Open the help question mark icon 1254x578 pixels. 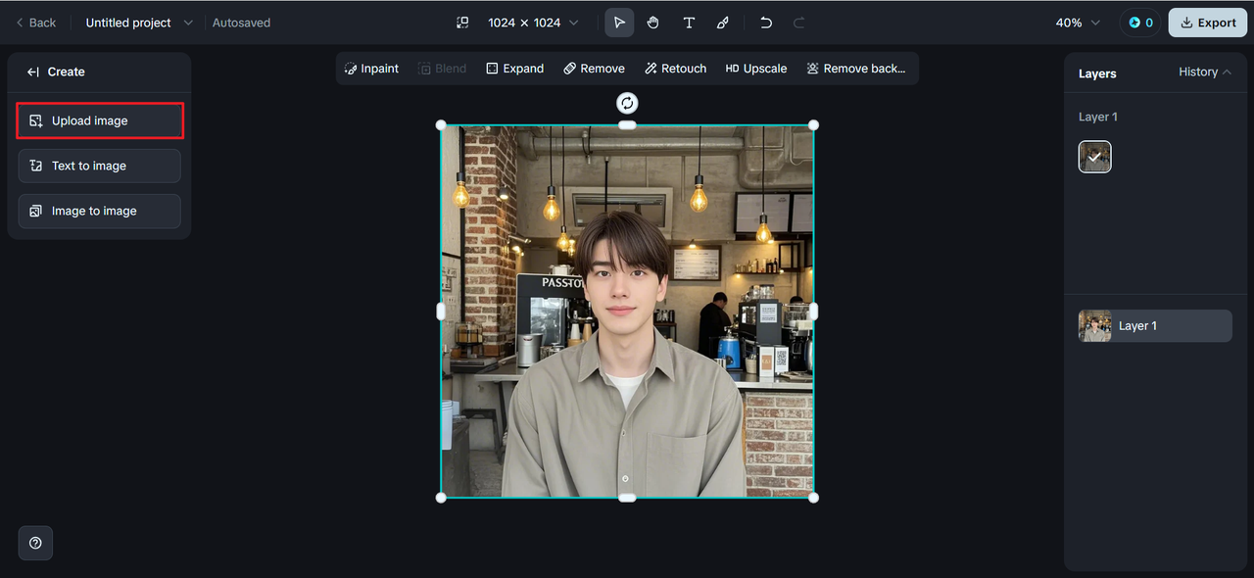35,543
